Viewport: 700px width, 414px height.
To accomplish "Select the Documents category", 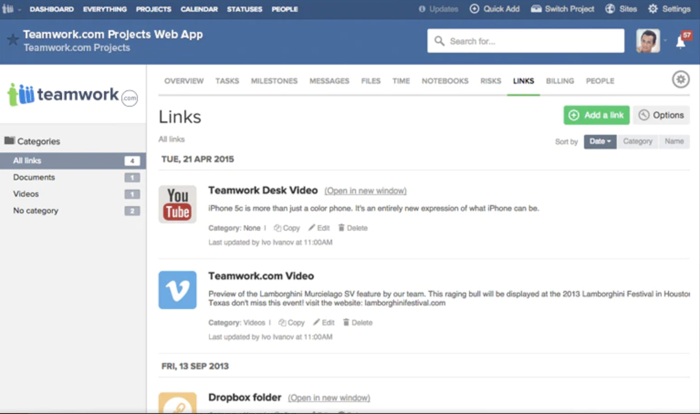I will 73,177.
